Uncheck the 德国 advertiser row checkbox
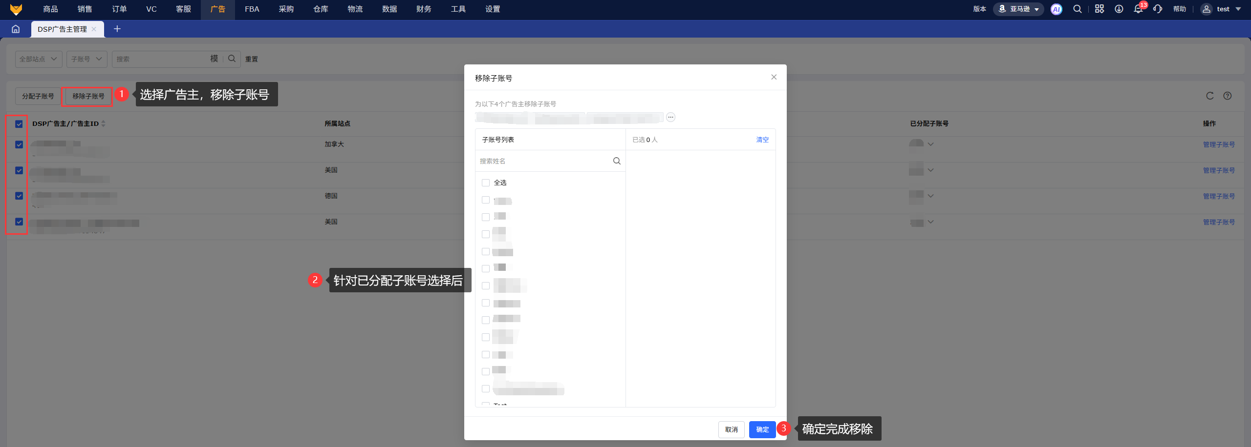 19,196
